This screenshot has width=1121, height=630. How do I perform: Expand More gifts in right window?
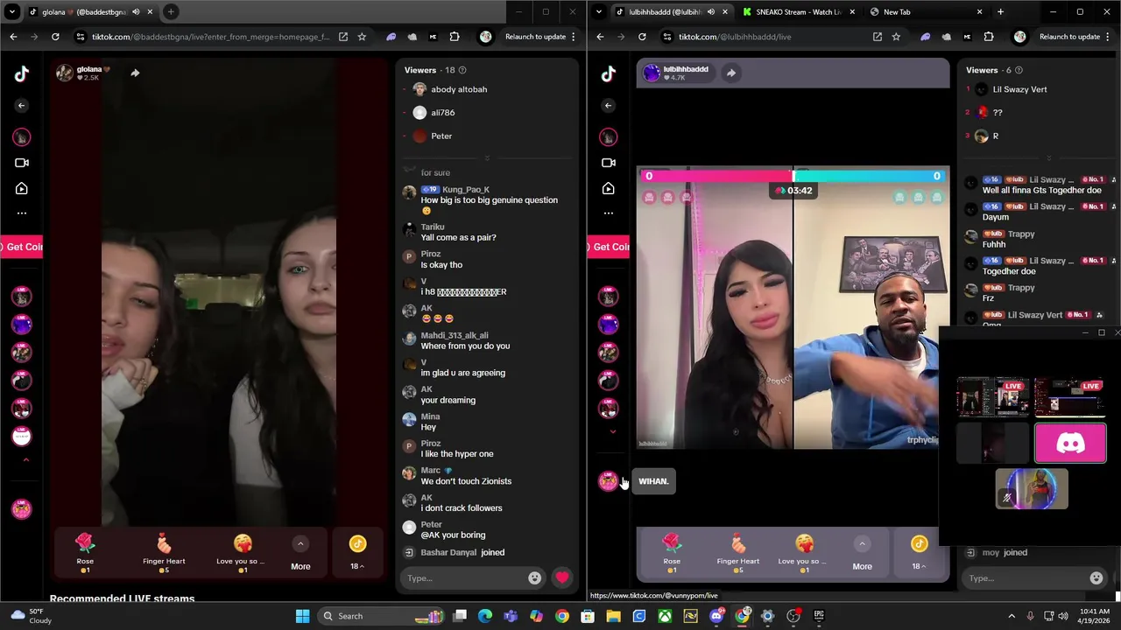(x=862, y=552)
